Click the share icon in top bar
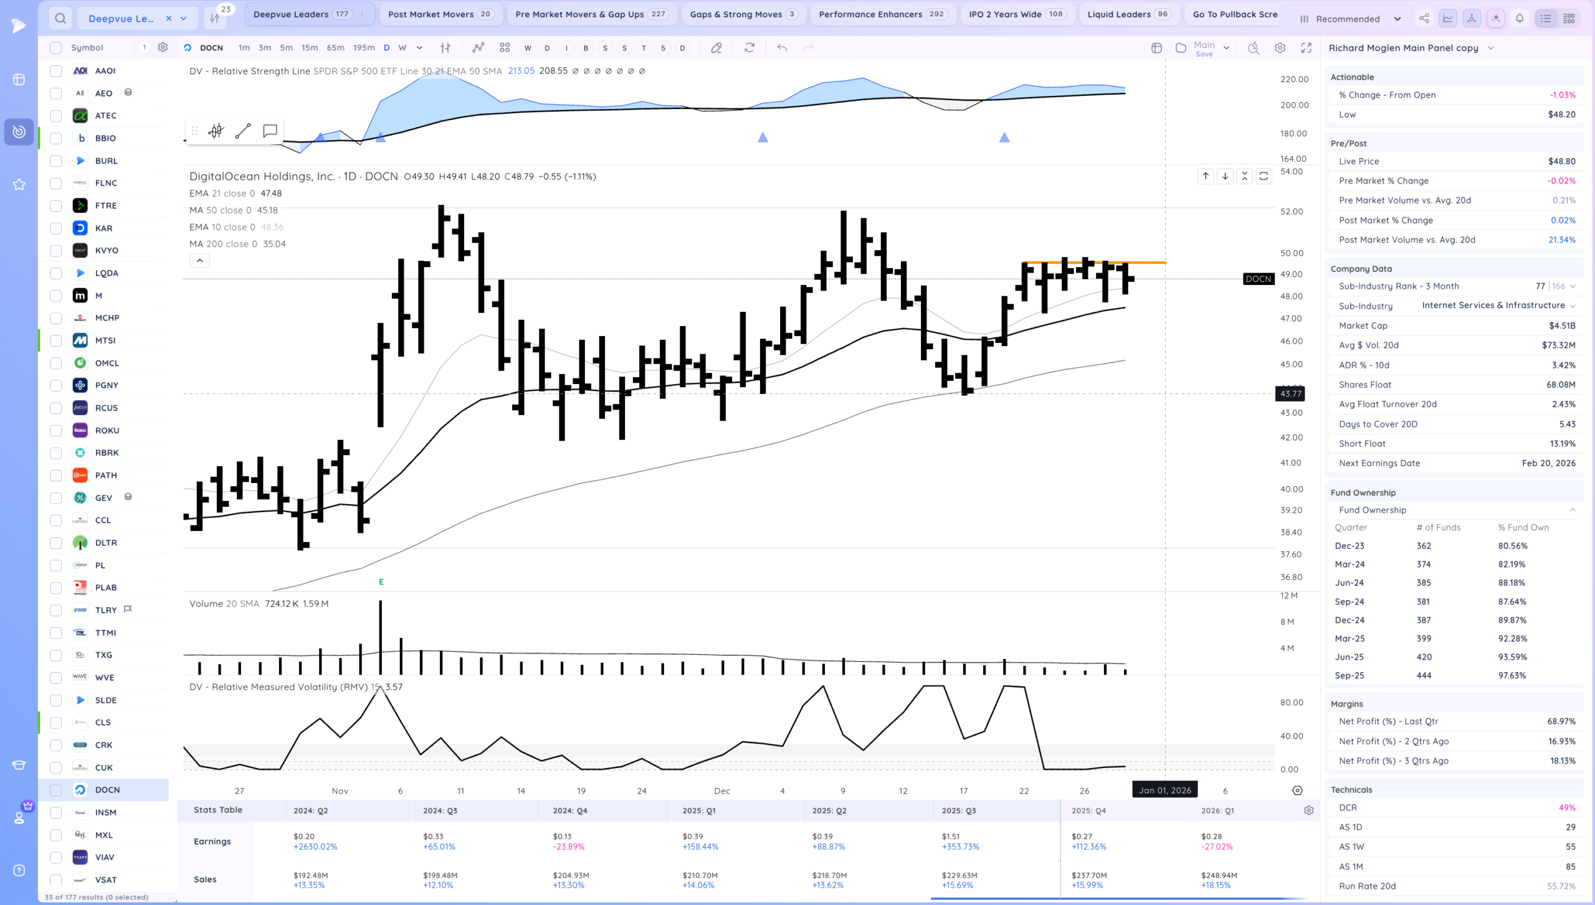The width and height of the screenshot is (1595, 905). (1424, 18)
